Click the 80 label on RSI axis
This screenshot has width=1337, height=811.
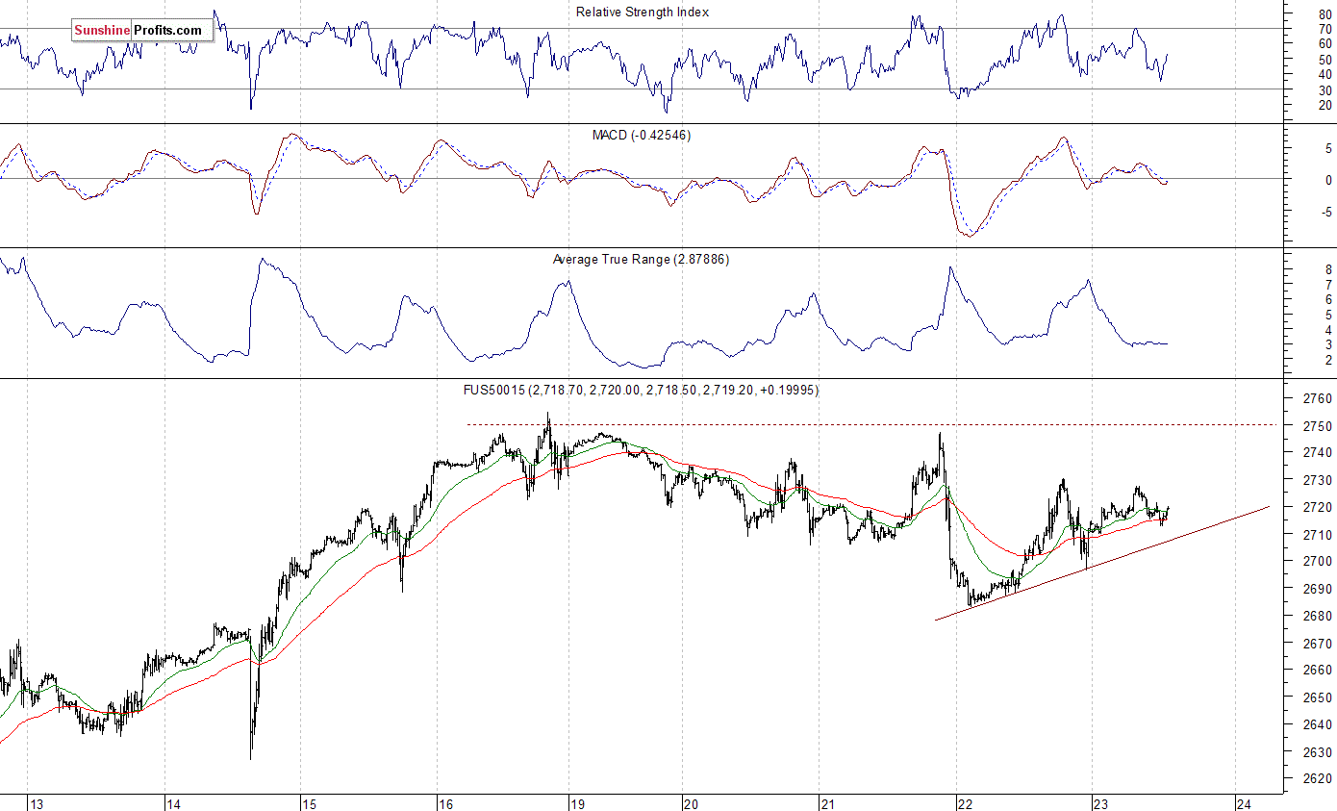[x=1325, y=13]
